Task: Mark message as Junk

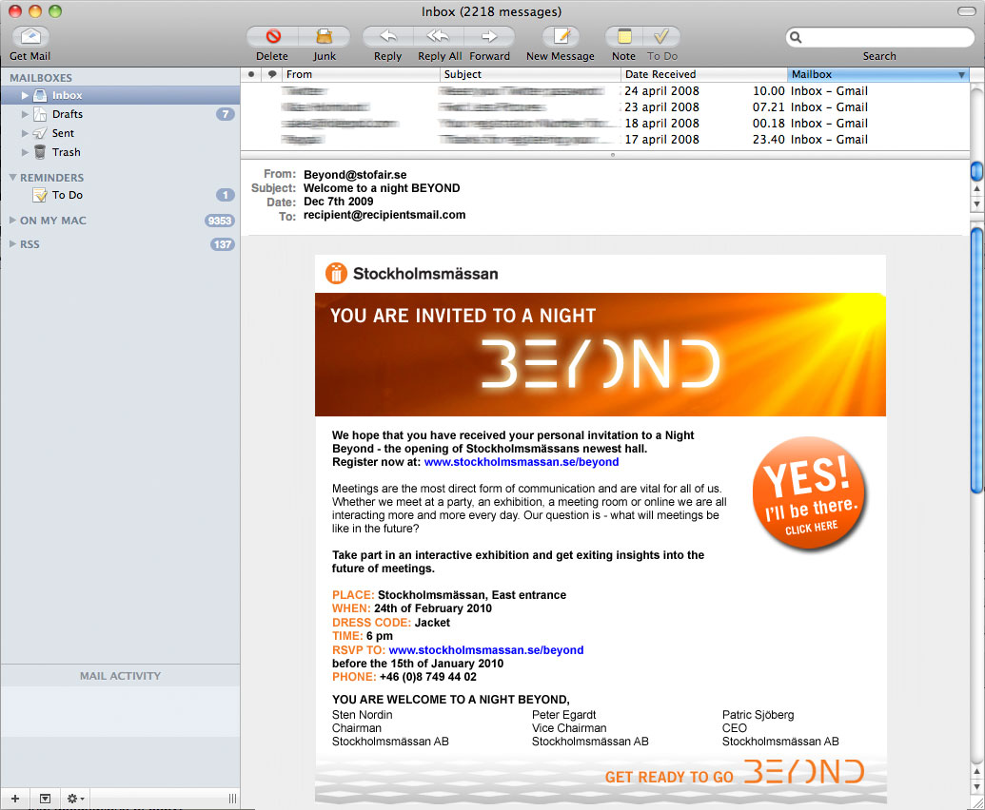Action: [x=325, y=36]
